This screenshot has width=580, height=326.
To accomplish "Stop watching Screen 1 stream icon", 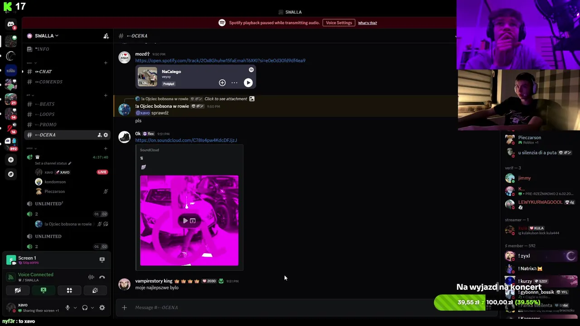I will [x=102, y=259].
